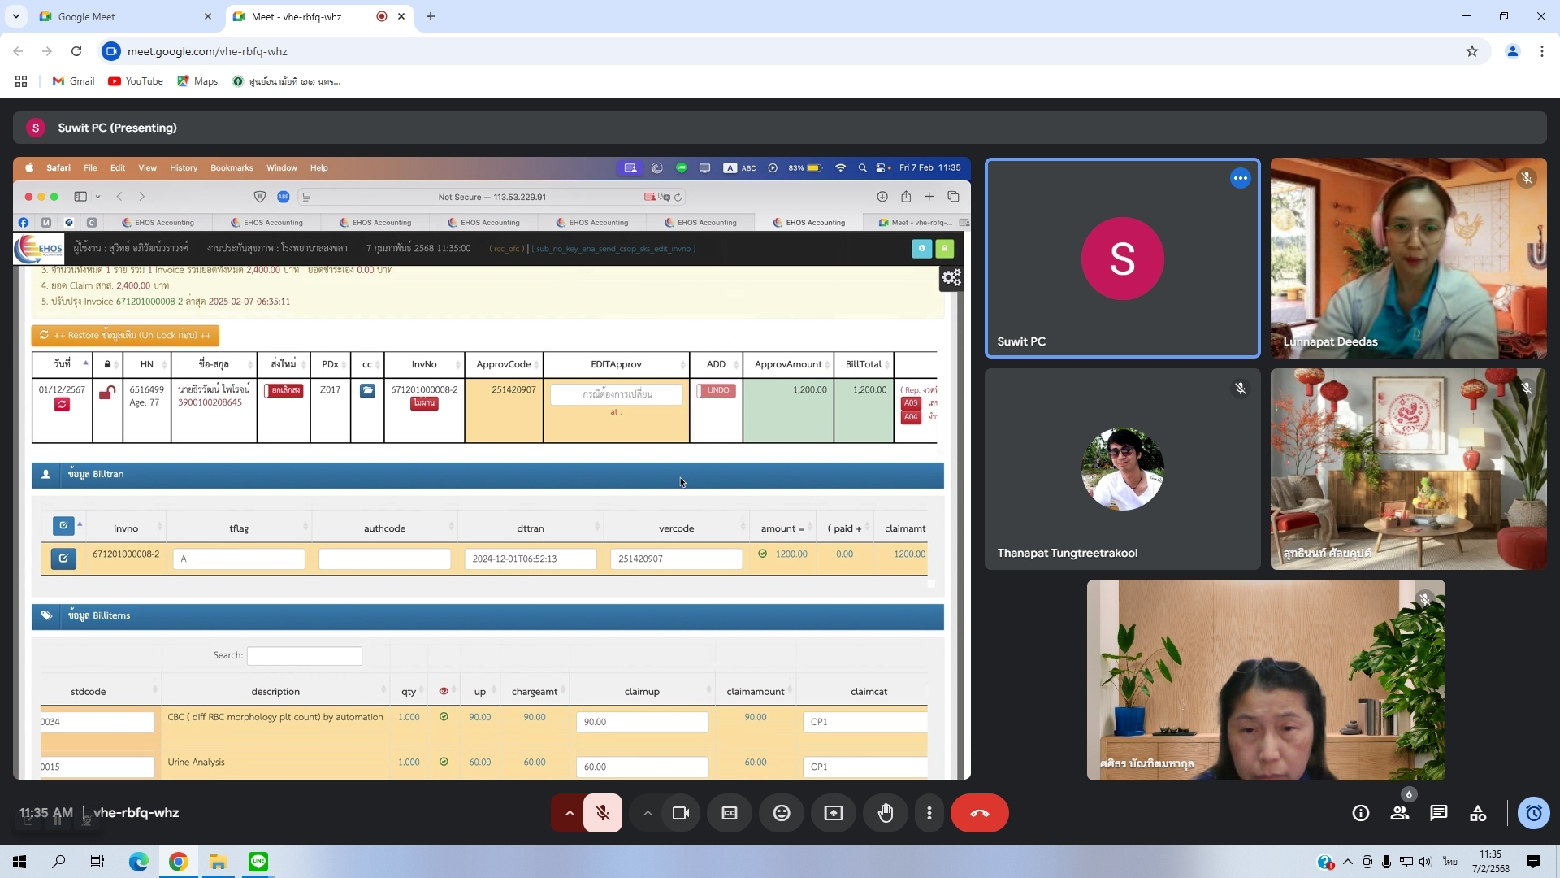Expand audio settings arrow
The height and width of the screenshot is (878, 1560).
pyautogui.click(x=570, y=813)
